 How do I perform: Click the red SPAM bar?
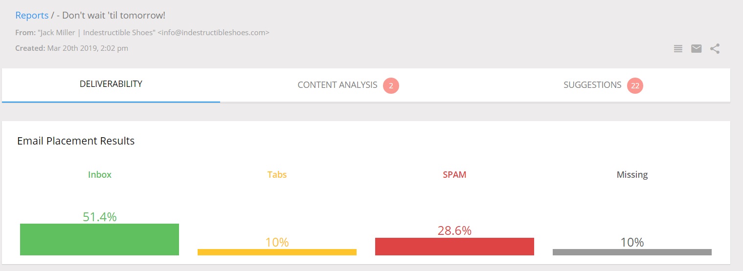tap(454, 247)
